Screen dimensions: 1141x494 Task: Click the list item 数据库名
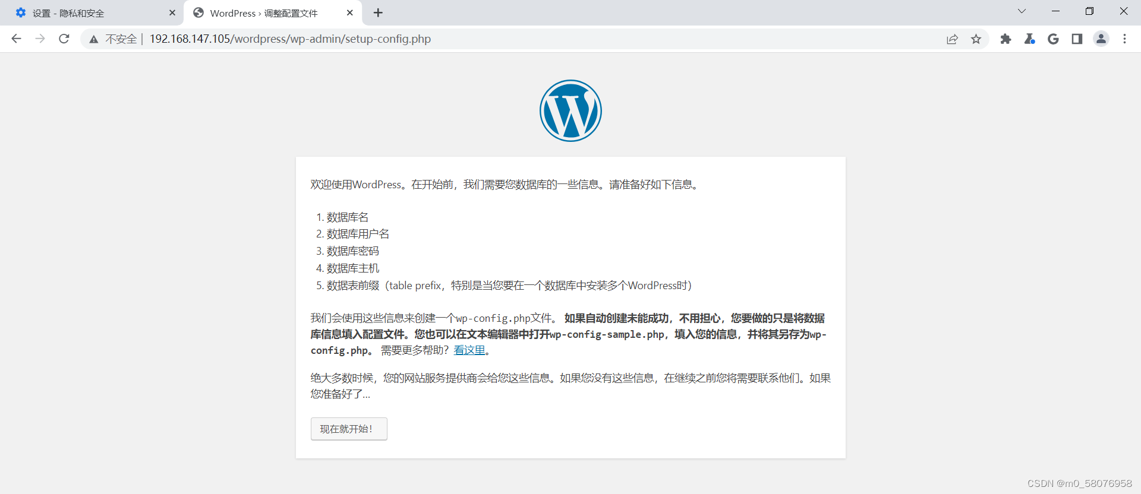348,217
